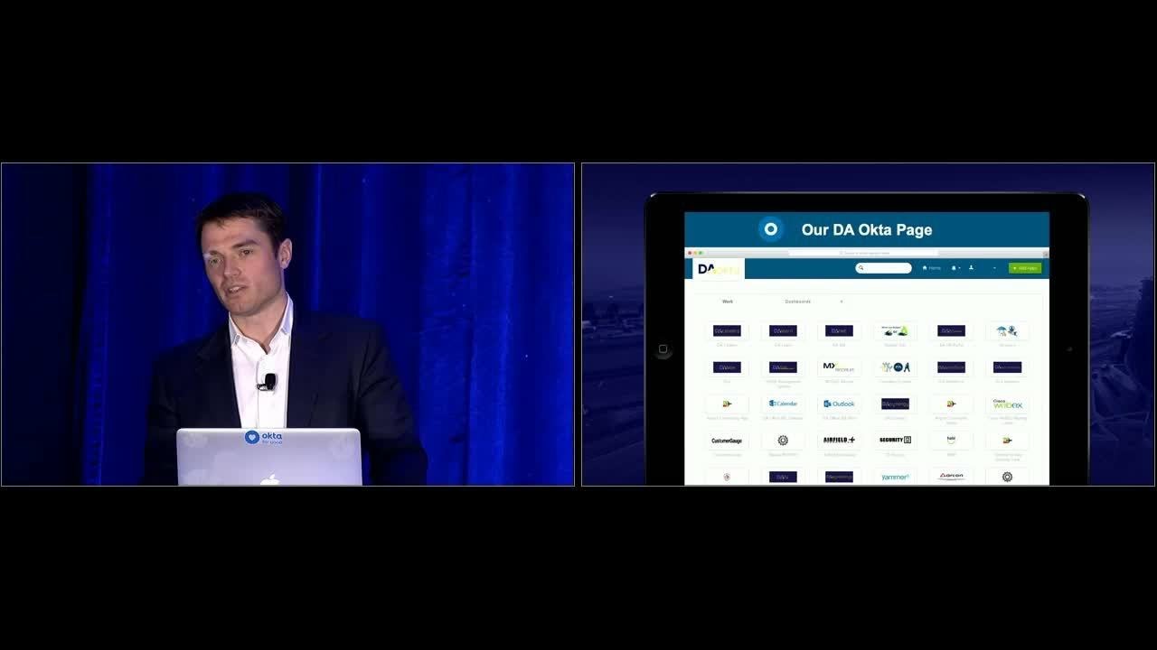Screen dimensions: 1157x650
Task: Expand the account name dropdown arrow
Action: [994, 268]
